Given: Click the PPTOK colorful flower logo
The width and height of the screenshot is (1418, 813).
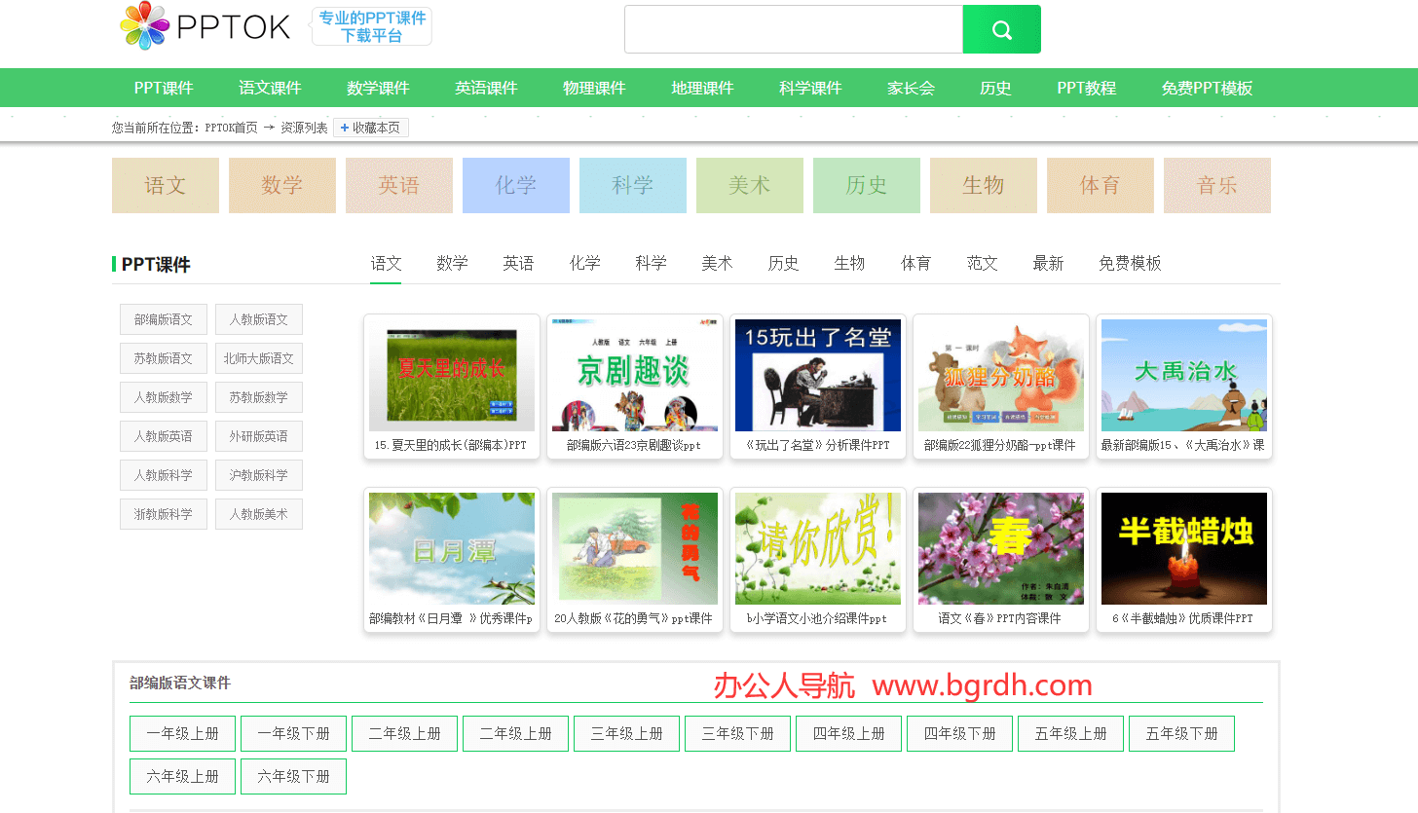Looking at the screenshot, I should (x=144, y=26).
